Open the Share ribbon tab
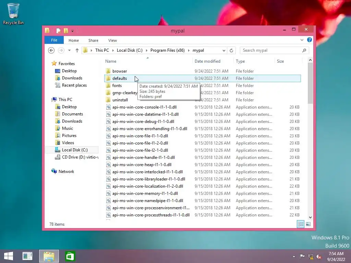Viewport: 351px width, 263px height. pos(93,40)
